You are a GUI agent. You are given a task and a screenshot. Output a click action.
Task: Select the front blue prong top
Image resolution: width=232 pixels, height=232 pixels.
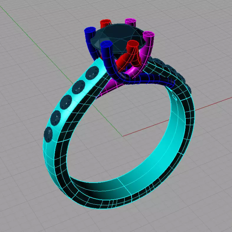pos(106,44)
